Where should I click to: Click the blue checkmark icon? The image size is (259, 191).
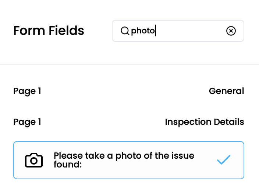click(223, 160)
